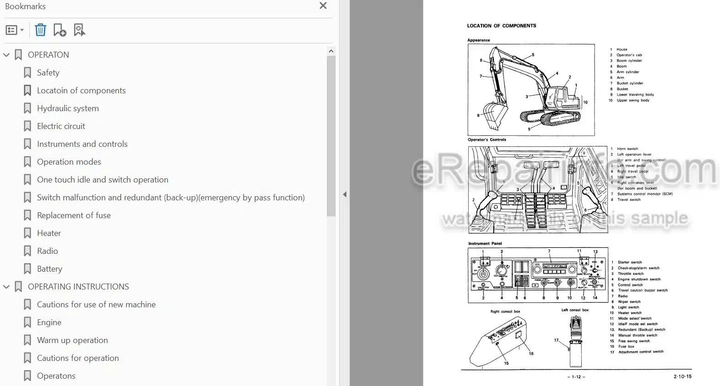Go to Locatoin of components bookmark
This screenshot has height=386, width=720.
(81, 91)
